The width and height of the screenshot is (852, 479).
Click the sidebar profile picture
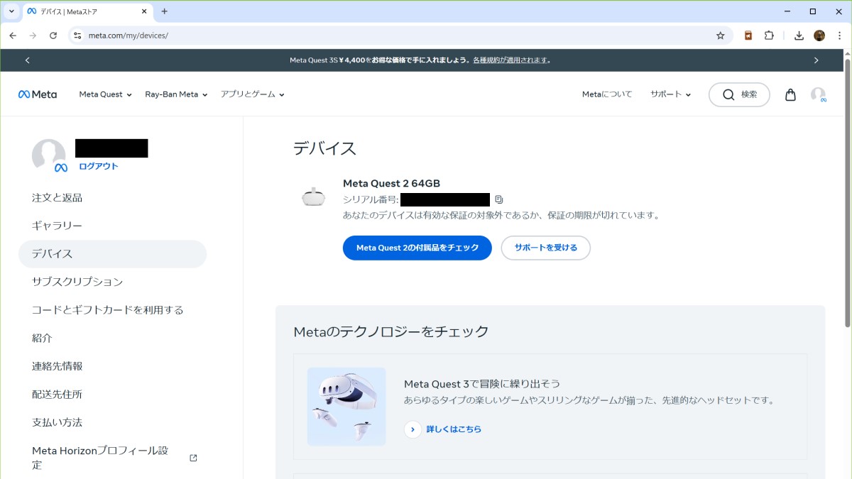pyautogui.click(x=49, y=156)
